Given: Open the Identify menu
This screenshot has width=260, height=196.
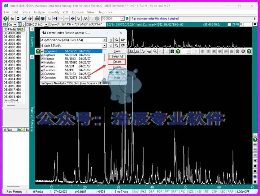Looking at the screenshot, I should [54, 12].
